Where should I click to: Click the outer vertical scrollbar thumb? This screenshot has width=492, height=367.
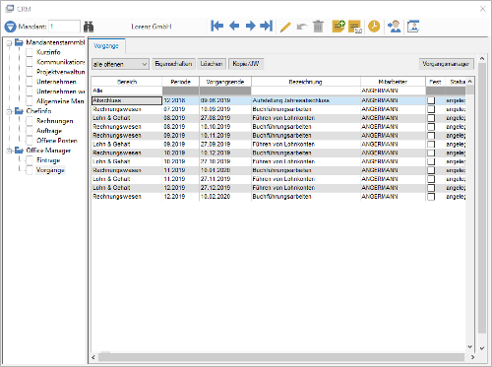pyautogui.click(x=482, y=198)
